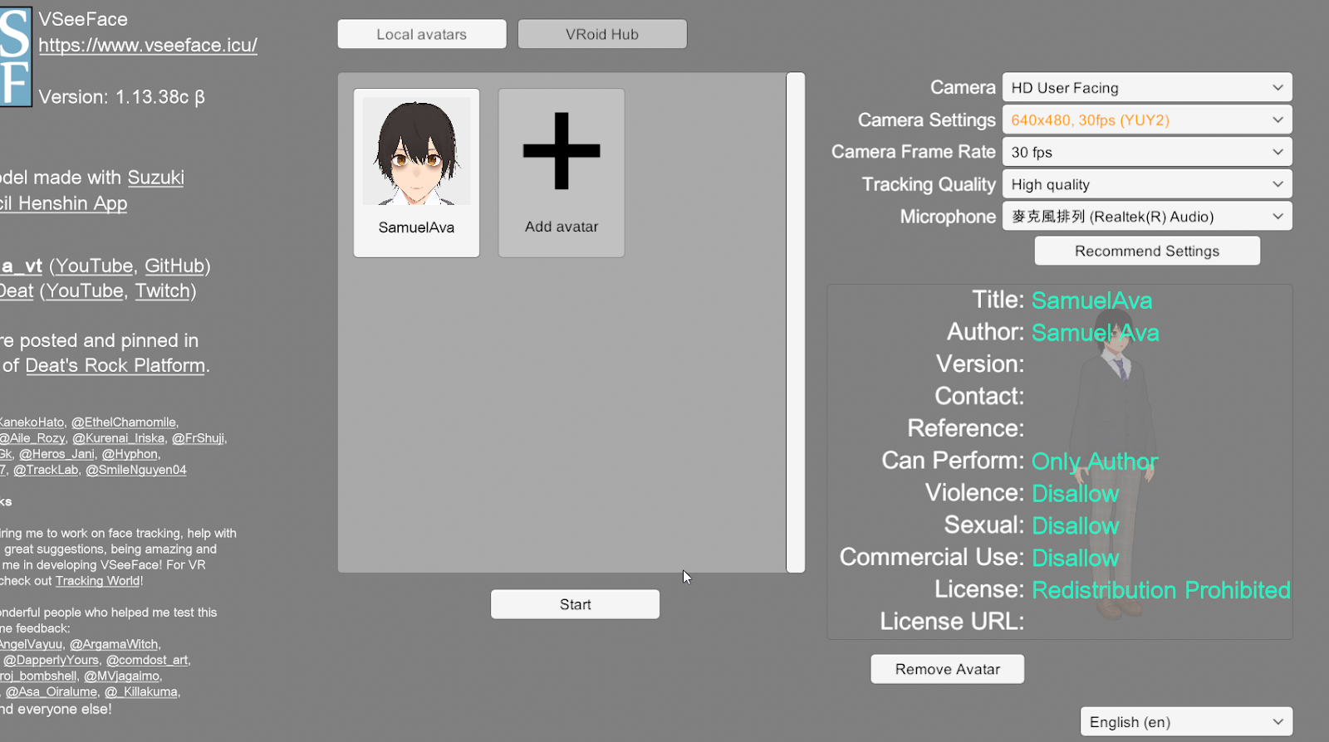Click the Remove Avatar button
The width and height of the screenshot is (1329, 742).
click(947, 669)
